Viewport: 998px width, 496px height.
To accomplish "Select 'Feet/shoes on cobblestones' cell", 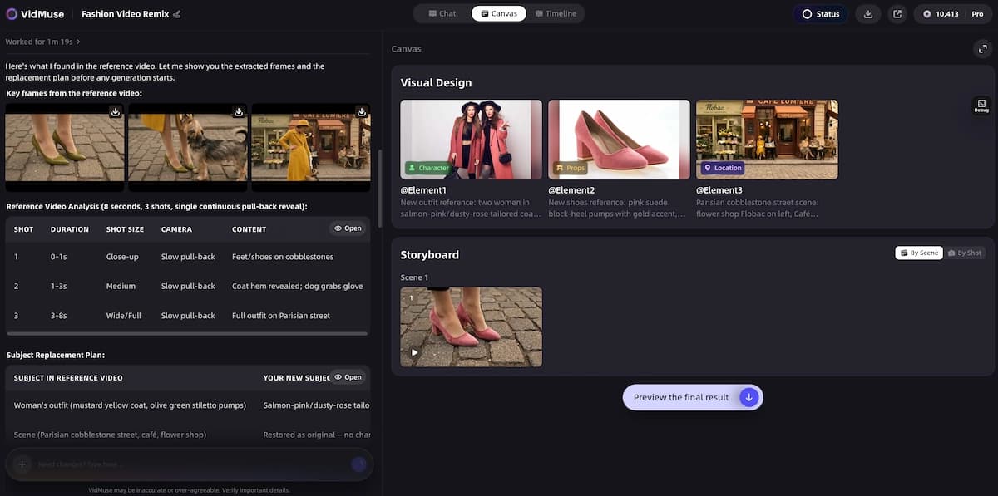I will 283,257.
